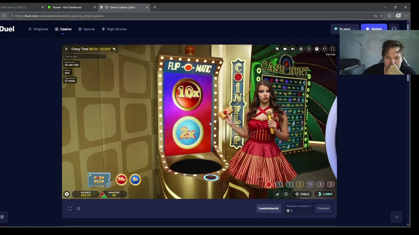Click the BONUS BET $0 display

click(114, 194)
